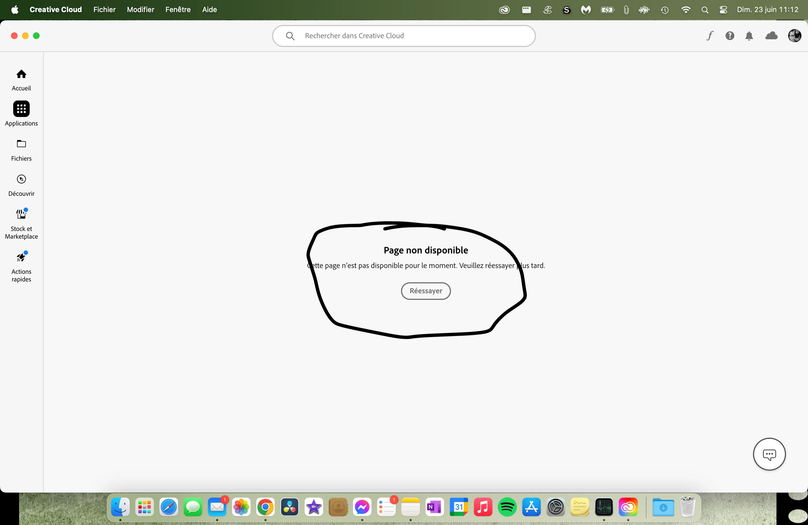The height and width of the screenshot is (525, 808).
Task: Open the chat support bubble
Action: [769, 454]
